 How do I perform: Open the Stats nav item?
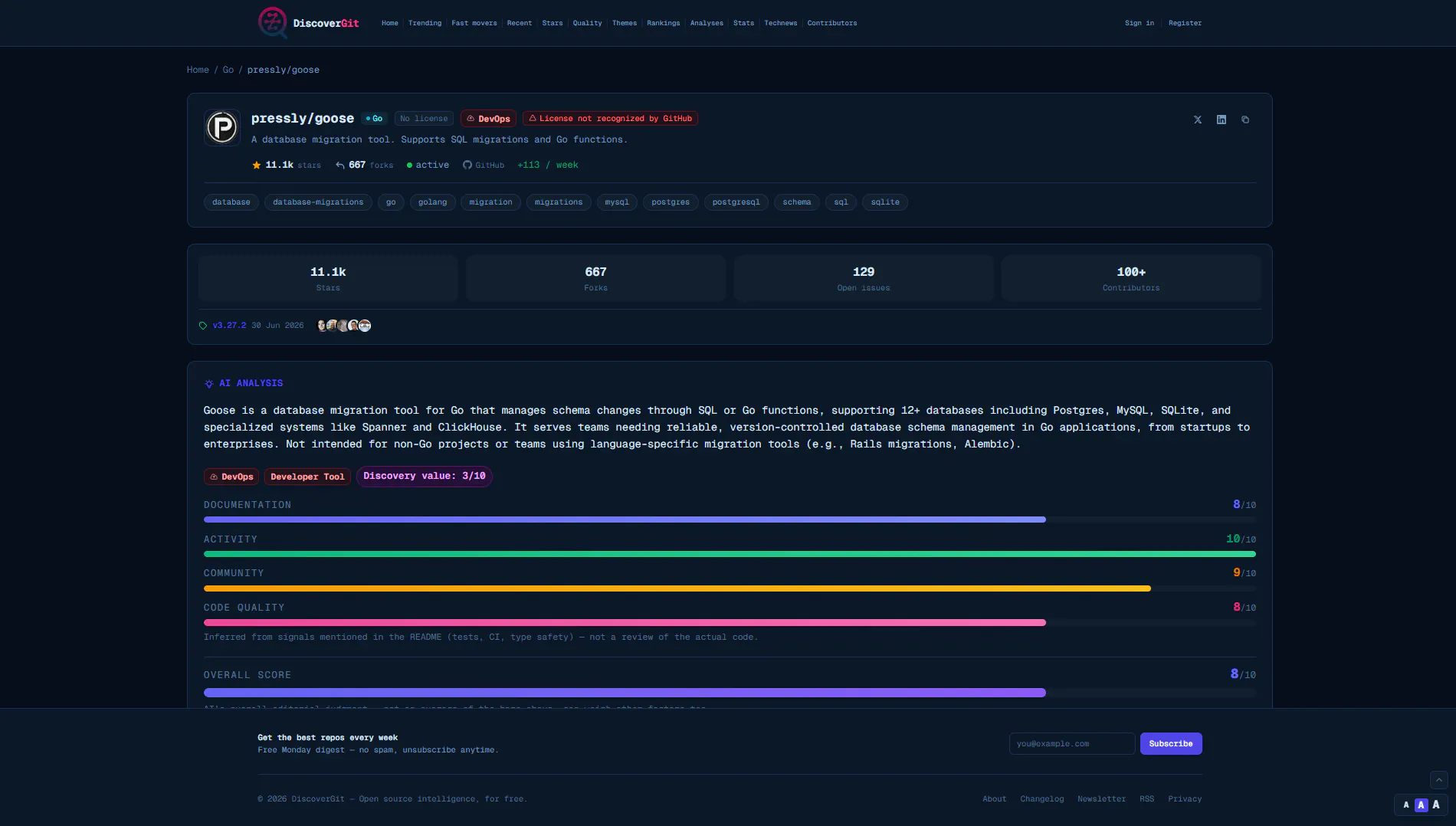(744, 23)
